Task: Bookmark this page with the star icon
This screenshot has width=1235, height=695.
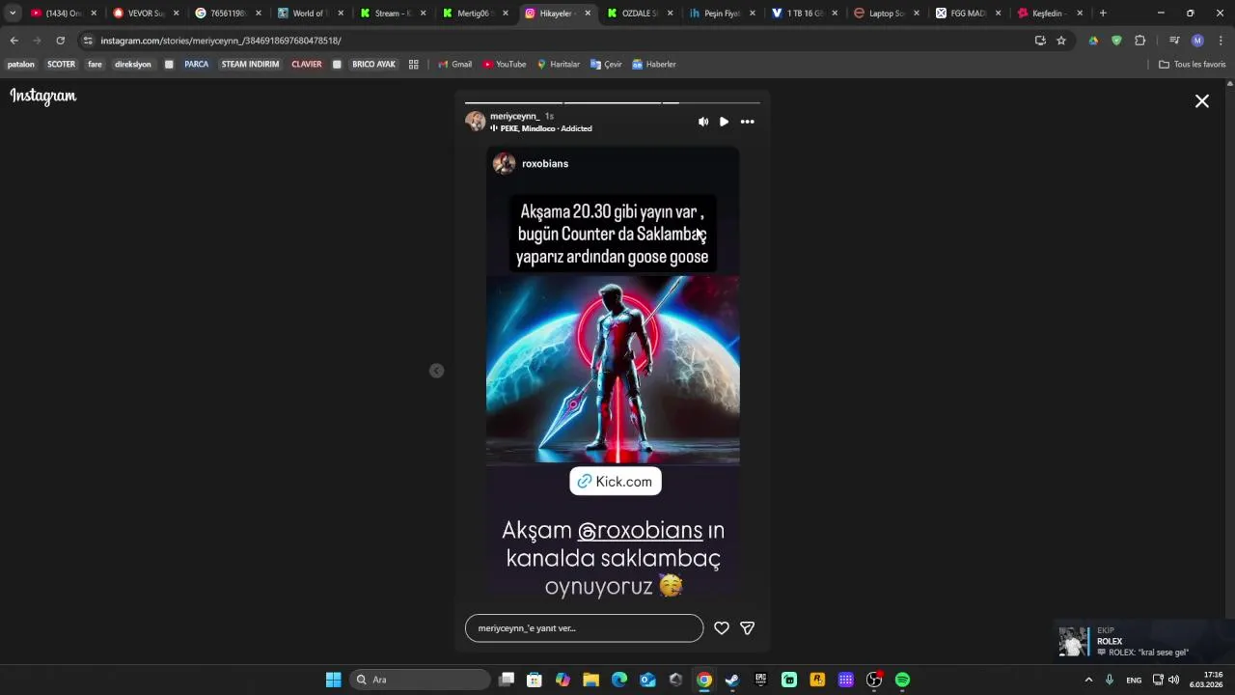Action: pyautogui.click(x=1061, y=41)
